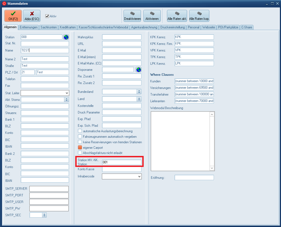Viewport: 281px width, 227px height.
Task: Click the globe icon beside Station field
Action: click(x=66, y=37)
